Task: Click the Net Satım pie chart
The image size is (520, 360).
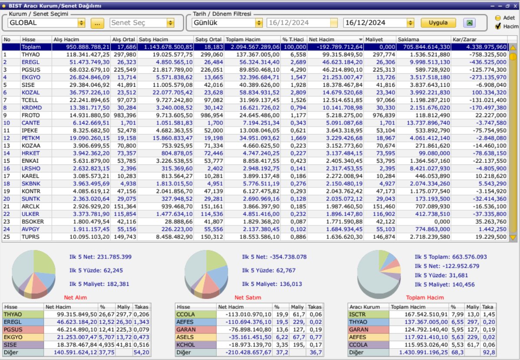Action: [206, 274]
